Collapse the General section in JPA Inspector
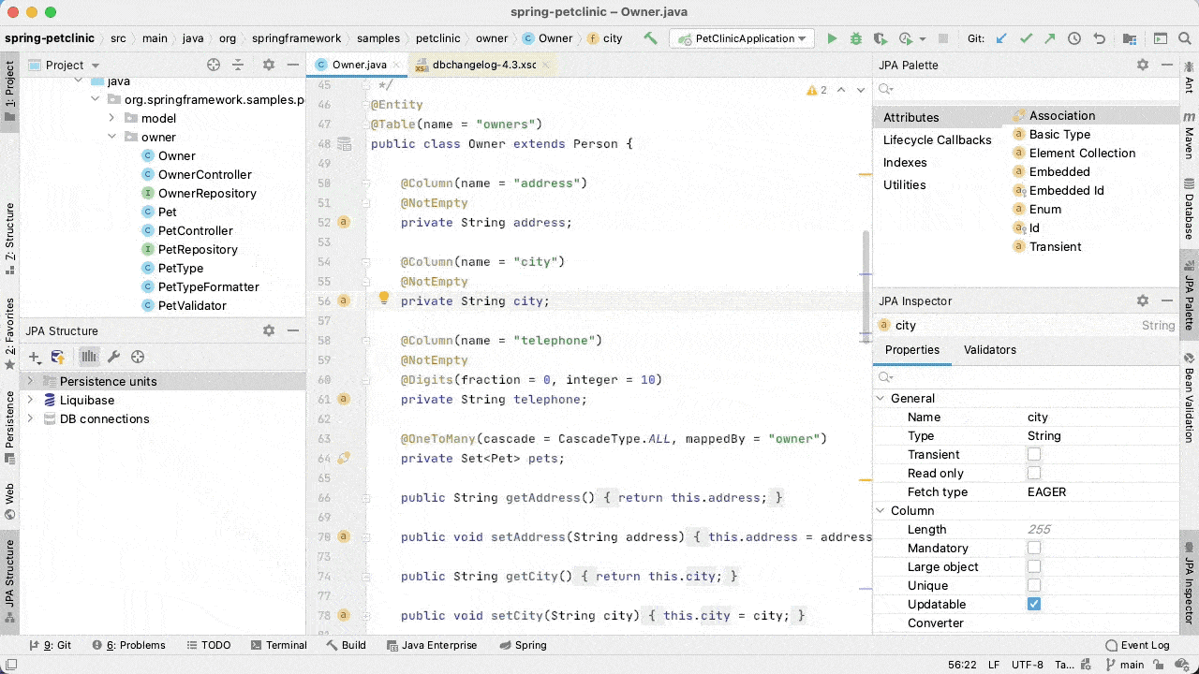1199x674 pixels. [x=880, y=398]
